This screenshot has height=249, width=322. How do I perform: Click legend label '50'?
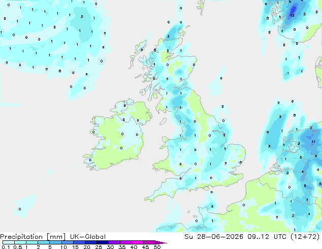[x=157, y=247]
